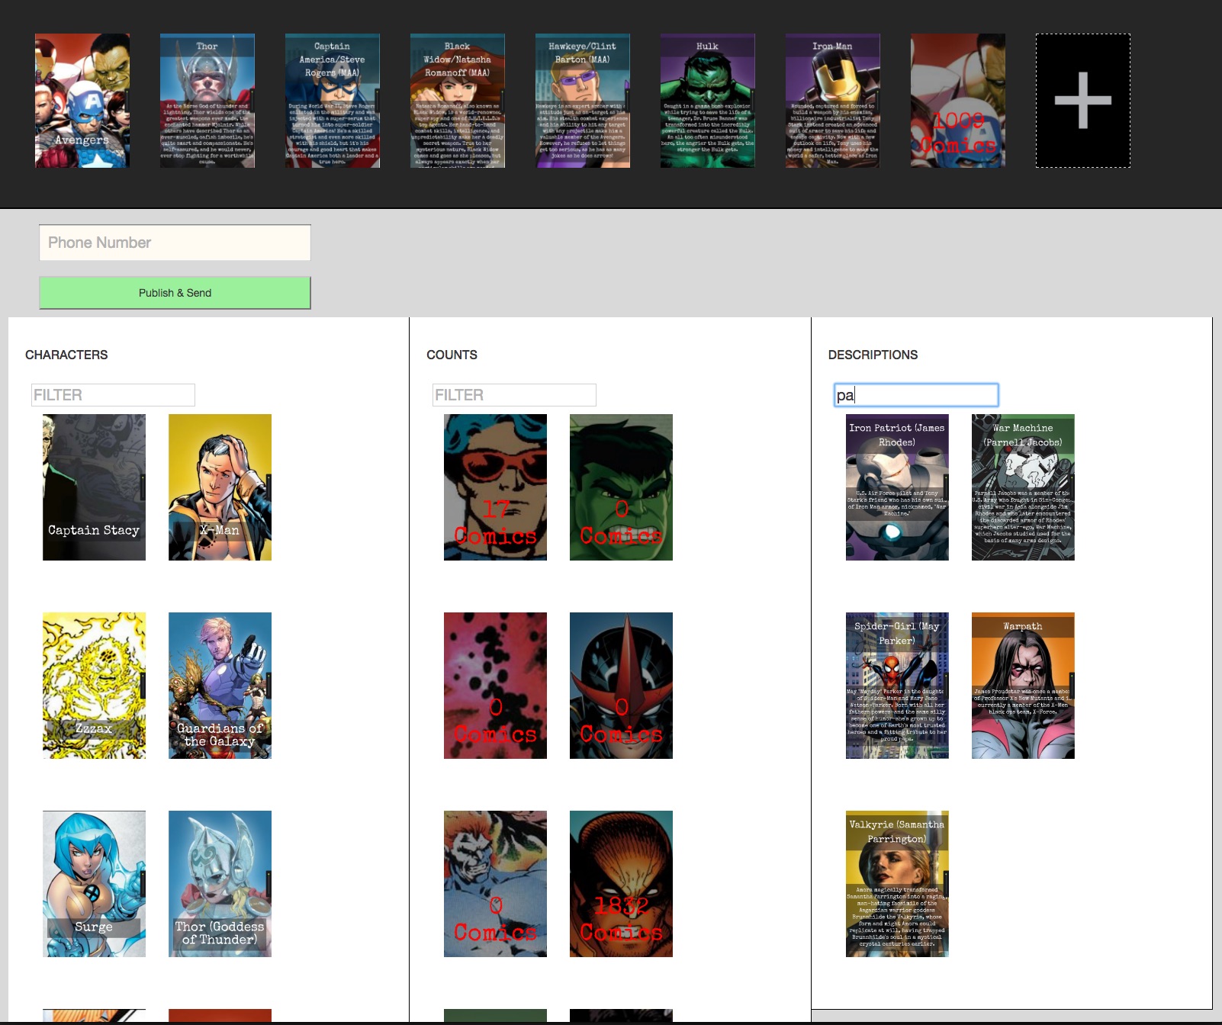Click the CHARACTERS column heading

pyautogui.click(x=66, y=355)
